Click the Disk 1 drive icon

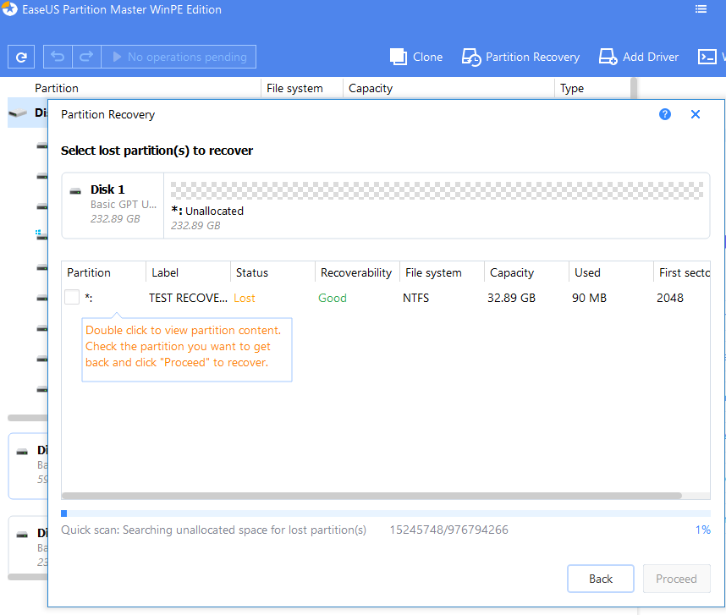pos(75,191)
